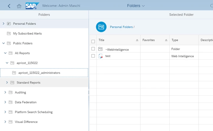Screen dimensions: 213x131
Task: Open the test document title
Action: tap(108, 56)
